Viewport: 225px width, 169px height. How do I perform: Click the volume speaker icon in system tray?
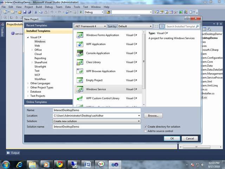tap(203, 165)
